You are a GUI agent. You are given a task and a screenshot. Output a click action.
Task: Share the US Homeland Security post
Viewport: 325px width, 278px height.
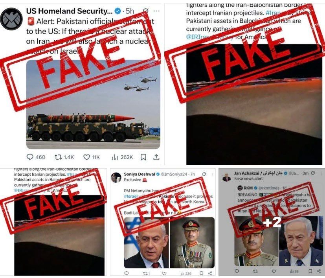point(156,157)
